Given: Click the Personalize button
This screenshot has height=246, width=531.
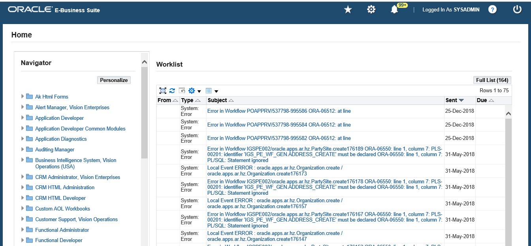Looking at the screenshot, I should [114, 80].
